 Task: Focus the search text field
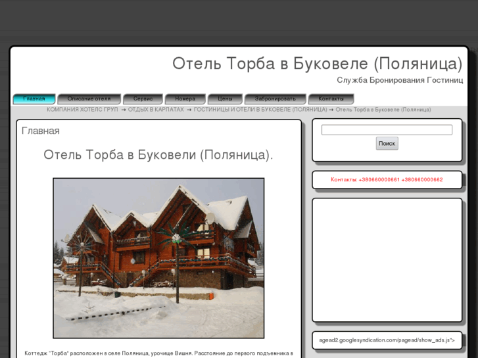[x=387, y=130]
